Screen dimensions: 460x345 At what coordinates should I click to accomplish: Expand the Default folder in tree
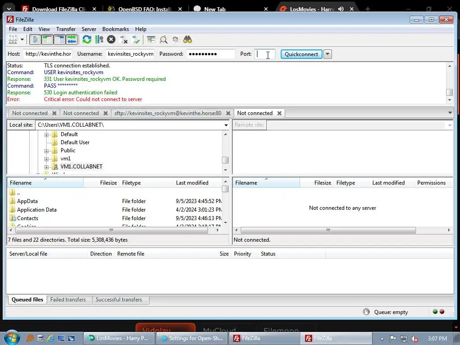coord(46,135)
